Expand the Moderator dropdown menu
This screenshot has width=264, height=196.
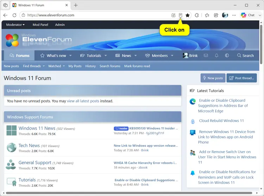click(15, 25)
